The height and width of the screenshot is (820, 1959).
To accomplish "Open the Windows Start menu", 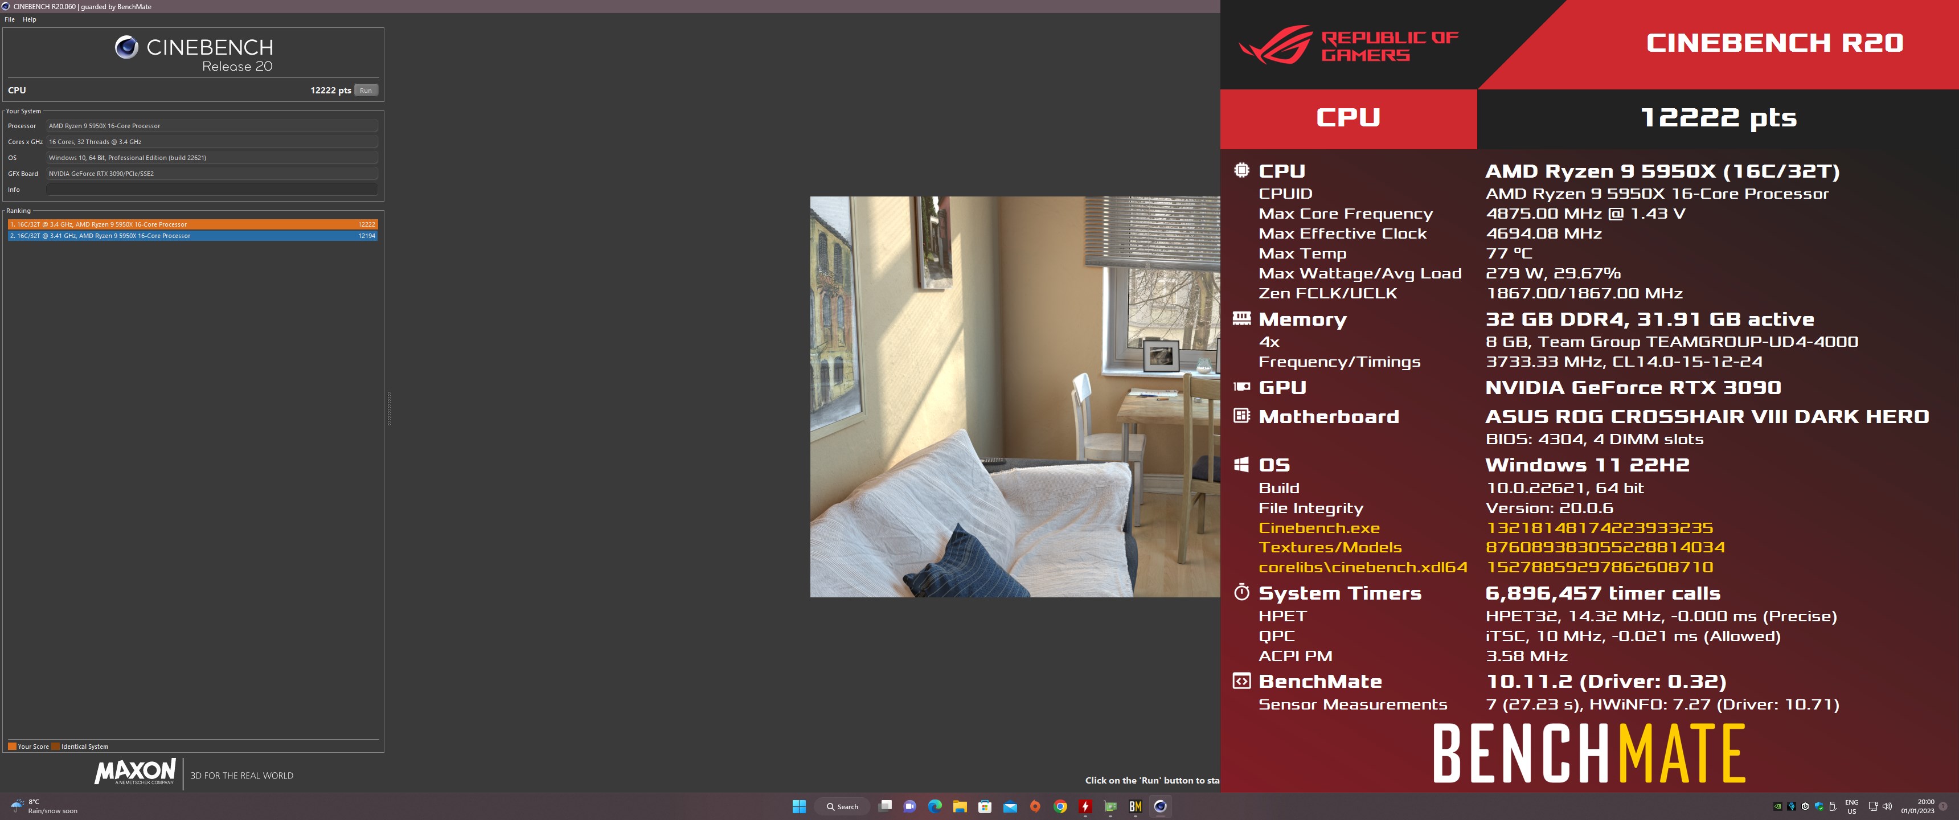I will [x=798, y=806].
